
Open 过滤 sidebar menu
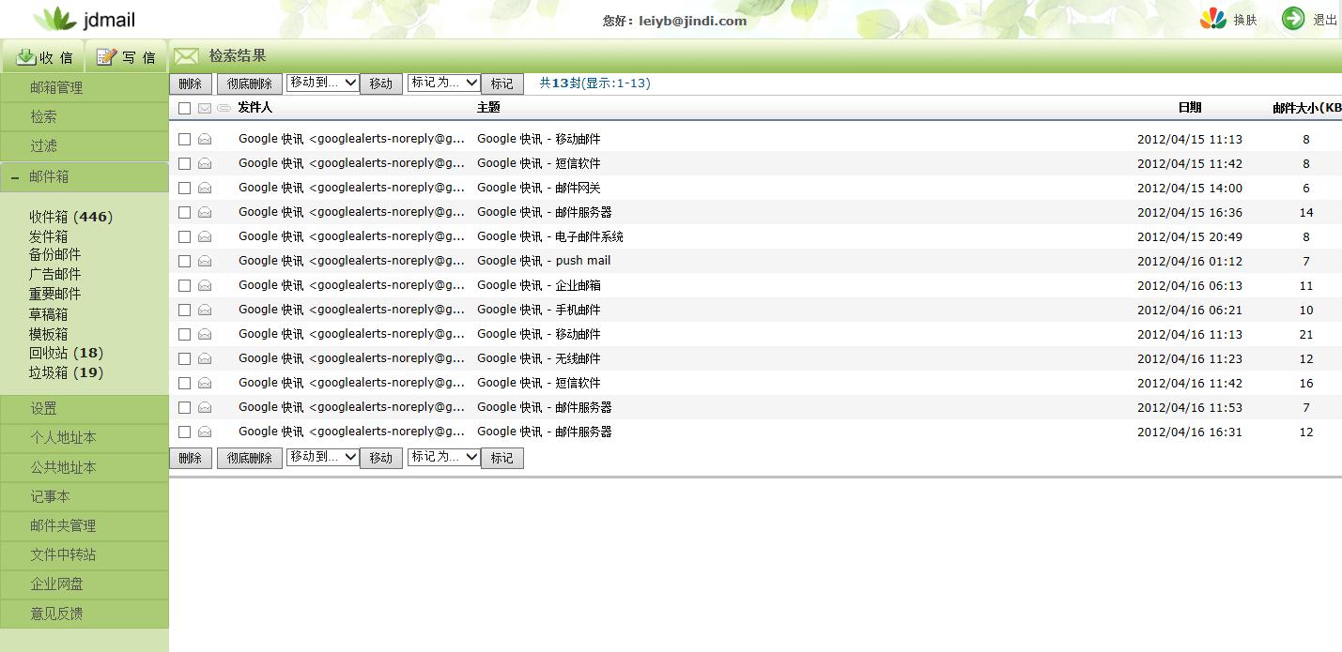85,145
